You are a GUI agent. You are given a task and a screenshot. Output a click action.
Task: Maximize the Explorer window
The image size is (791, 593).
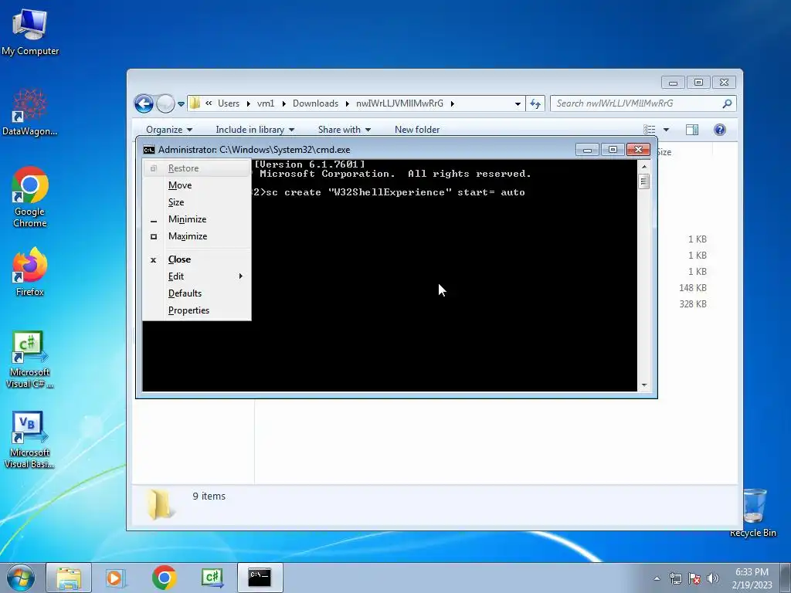(698, 82)
